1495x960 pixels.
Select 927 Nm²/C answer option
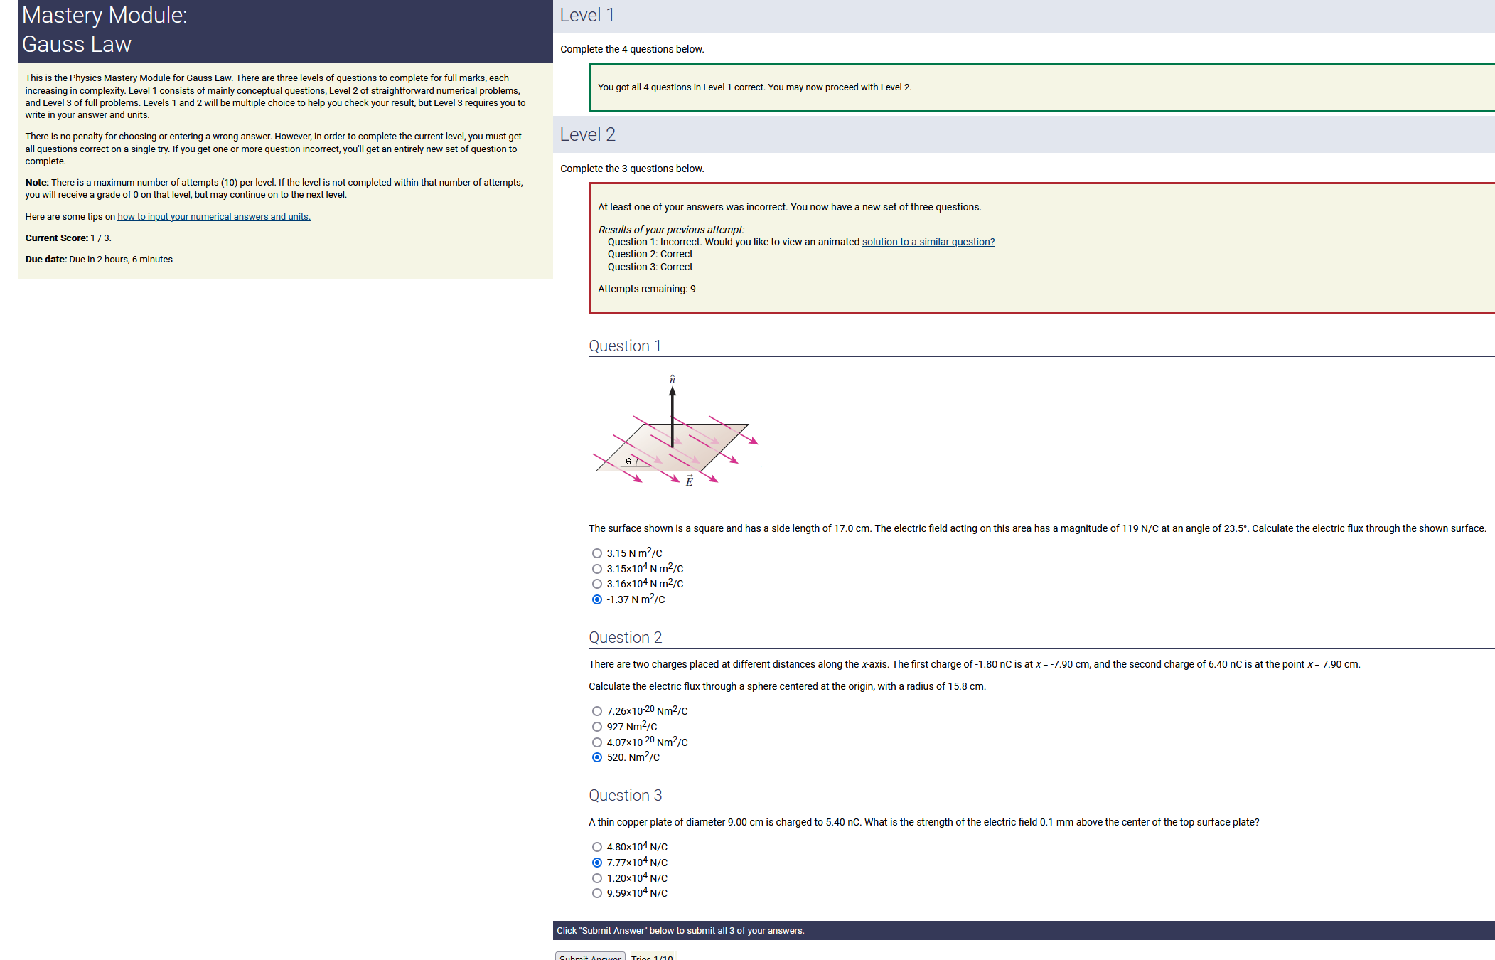tap(597, 727)
